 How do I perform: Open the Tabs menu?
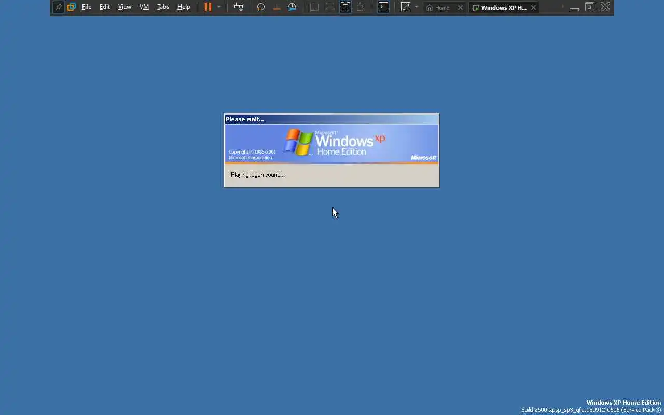pos(163,7)
